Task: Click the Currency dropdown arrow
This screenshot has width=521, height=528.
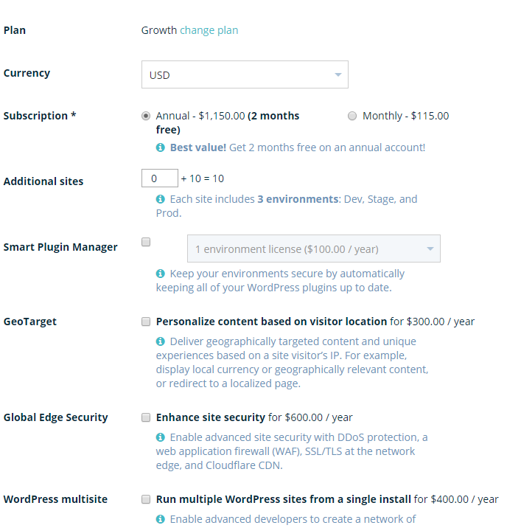Action: point(338,74)
